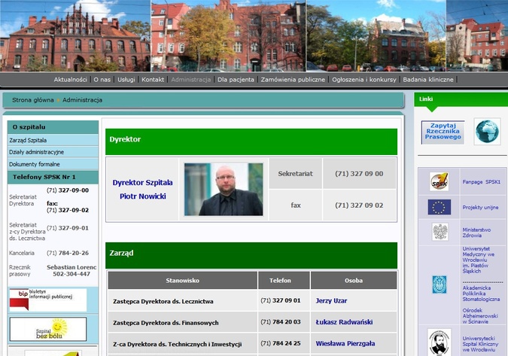Click the Sekretariat phone (71) 327 09 00 cell

click(359, 174)
